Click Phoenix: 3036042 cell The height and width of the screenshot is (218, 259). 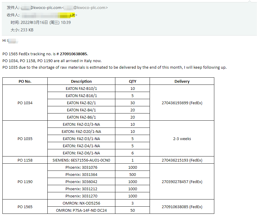click(x=81, y=182)
